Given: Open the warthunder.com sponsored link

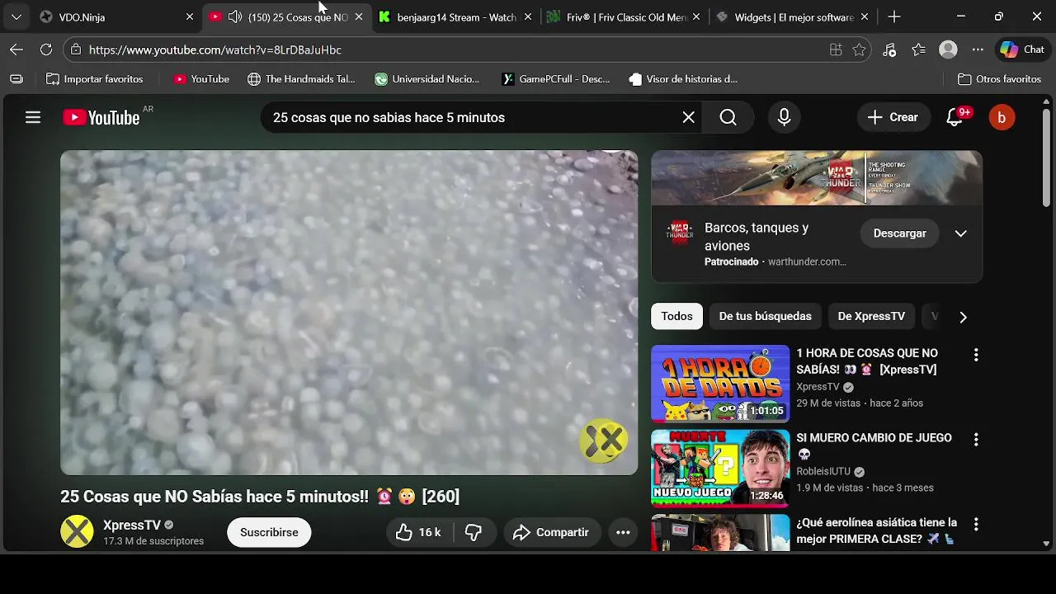Looking at the screenshot, I should pyautogui.click(x=807, y=262).
